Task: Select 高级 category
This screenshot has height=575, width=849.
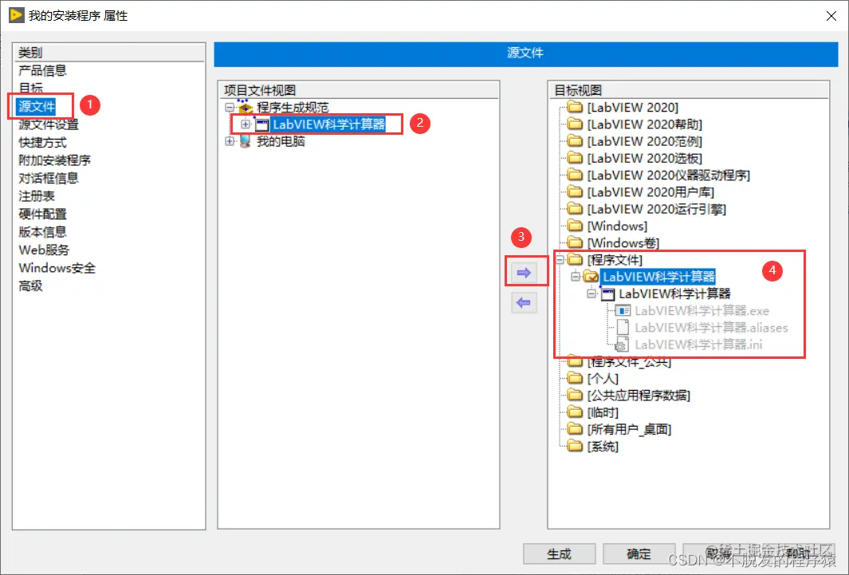Action: (x=30, y=286)
